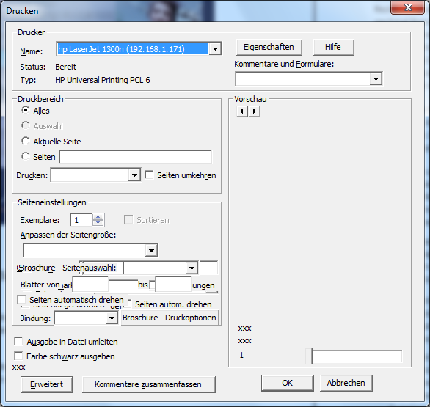Viewport: 430px width, 407px height.
Task: Open the Bindung dropdown
Action: click(x=112, y=318)
